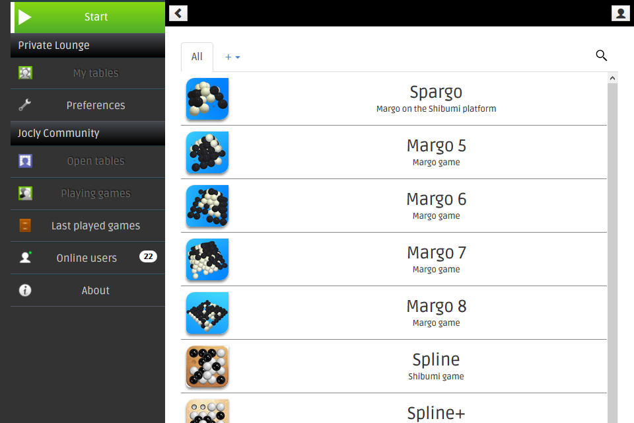Click the Spline wooden board icon
The height and width of the screenshot is (423, 634).
pyautogui.click(x=207, y=366)
